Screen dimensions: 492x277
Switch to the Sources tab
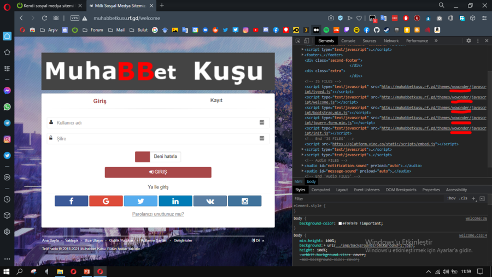click(370, 41)
